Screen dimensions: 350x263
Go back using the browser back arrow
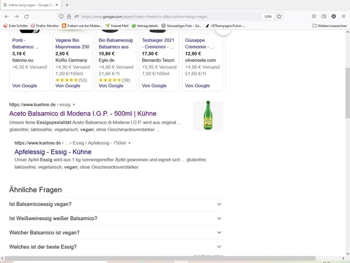coord(6,16)
